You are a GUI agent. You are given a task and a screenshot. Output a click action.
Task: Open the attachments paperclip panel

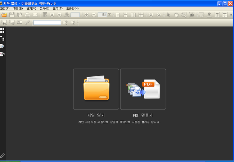click(2, 156)
